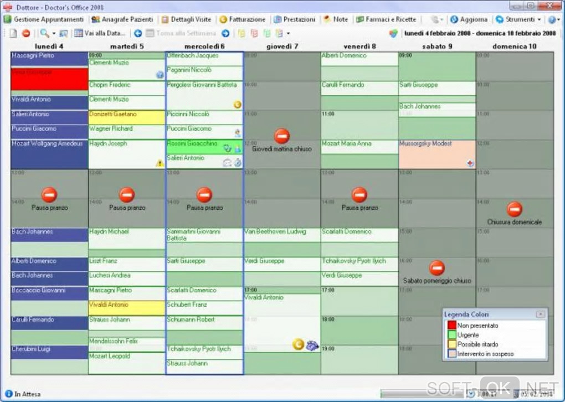Click the new document toolbar icon
The image size is (565, 402).
[x=13, y=33]
